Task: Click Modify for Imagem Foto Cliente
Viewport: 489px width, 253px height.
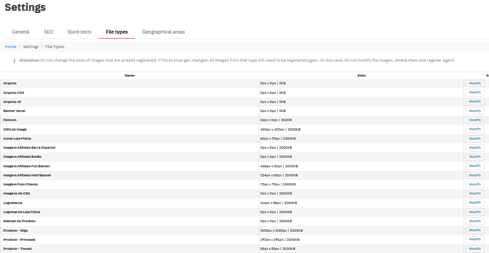Action: pyautogui.click(x=474, y=185)
